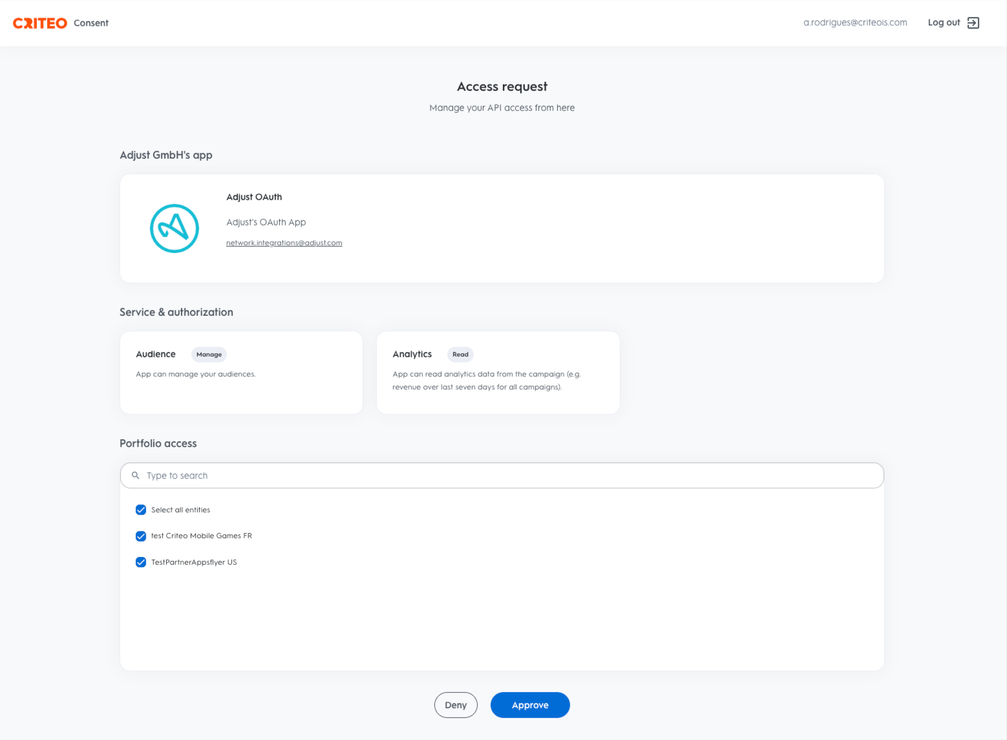Open the network.integrations@adjust.com email link
Screen dimensions: 1007x740
point(284,243)
